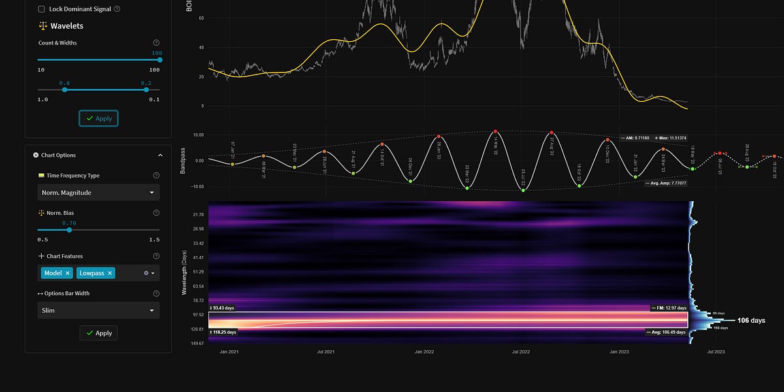The image size is (784, 392).
Task: Click the arrows icon beside Options Bar Width
Action: pyautogui.click(x=40, y=293)
